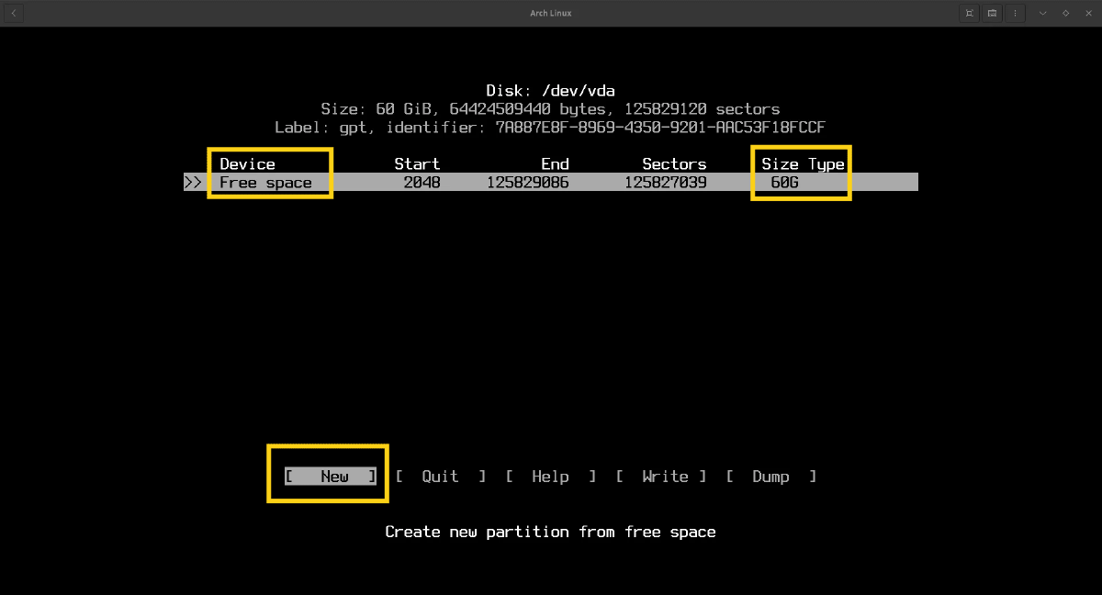The width and height of the screenshot is (1102, 595).
Task: Minimize the Arch Linux window
Action: (x=1043, y=13)
